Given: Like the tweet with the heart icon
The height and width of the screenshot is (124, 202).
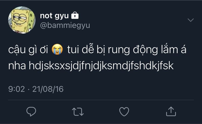Looking at the screenshot, I should click(x=124, y=111).
